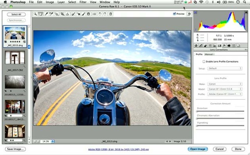Click the Distortion slider track
Image resolution: width=250 pixels, height=155 pixels.
coord(220,111)
